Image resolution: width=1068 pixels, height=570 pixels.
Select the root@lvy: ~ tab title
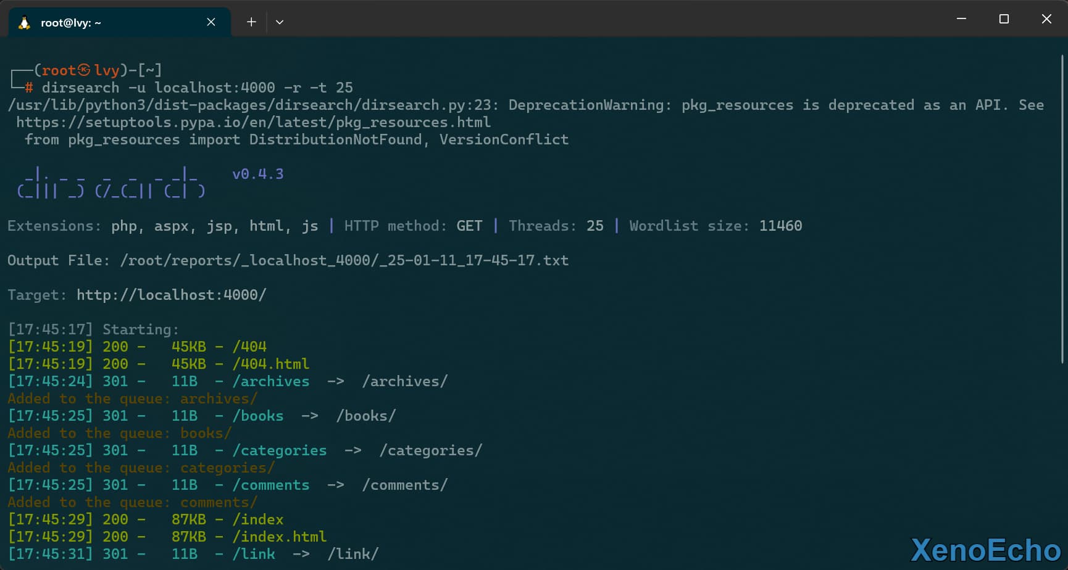point(71,23)
